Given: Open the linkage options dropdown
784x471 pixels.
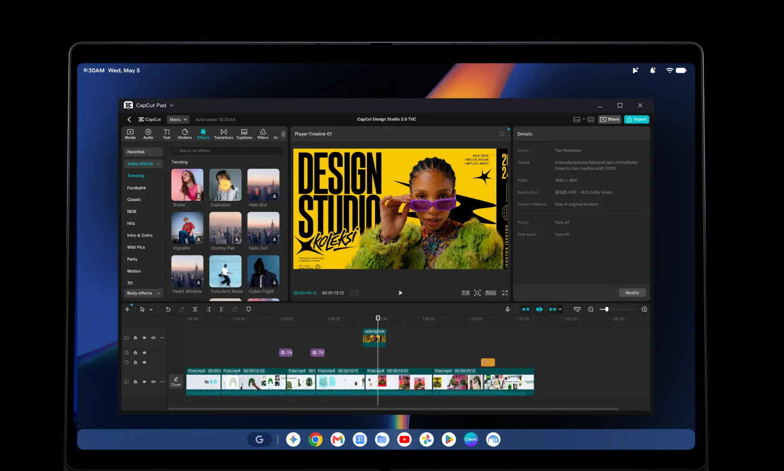Looking at the screenshot, I should click(x=560, y=309).
